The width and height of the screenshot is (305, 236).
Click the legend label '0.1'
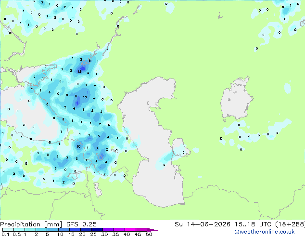tap(5, 234)
